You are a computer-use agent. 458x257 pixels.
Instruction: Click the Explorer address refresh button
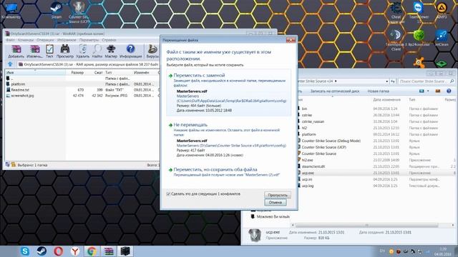tap(393, 81)
